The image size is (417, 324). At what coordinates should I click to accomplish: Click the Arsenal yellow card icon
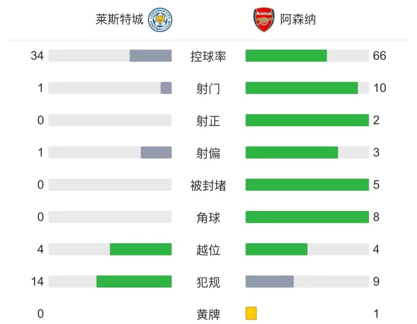coord(251,313)
